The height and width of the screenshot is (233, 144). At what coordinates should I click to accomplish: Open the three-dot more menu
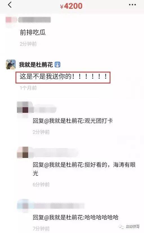click(x=132, y=5)
